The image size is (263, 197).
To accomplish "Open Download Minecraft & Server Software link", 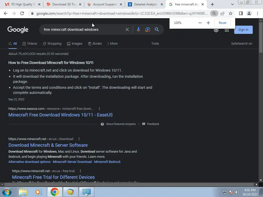I will (x=48, y=145).
